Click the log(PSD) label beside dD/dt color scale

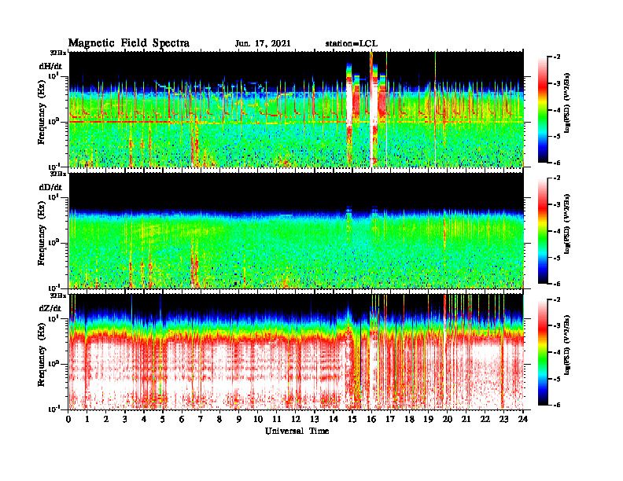click(x=567, y=223)
